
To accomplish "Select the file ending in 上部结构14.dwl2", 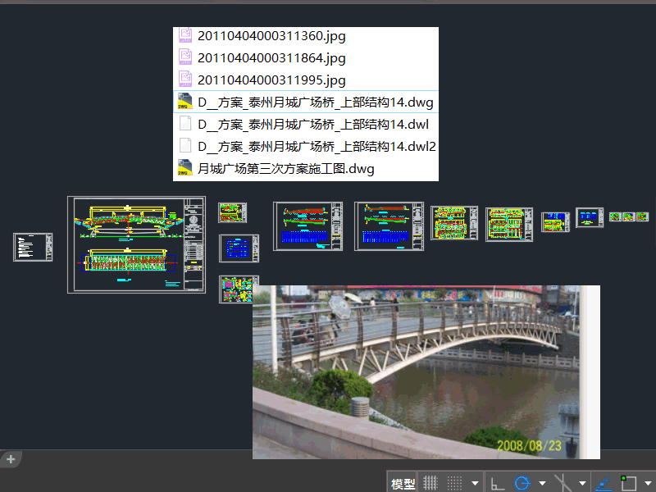I will pyautogui.click(x=306, y=147).
